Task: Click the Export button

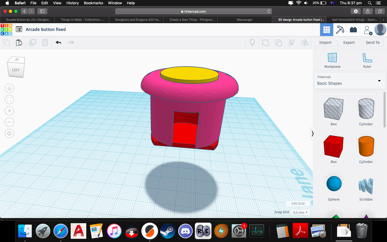Action: (349, 42)
